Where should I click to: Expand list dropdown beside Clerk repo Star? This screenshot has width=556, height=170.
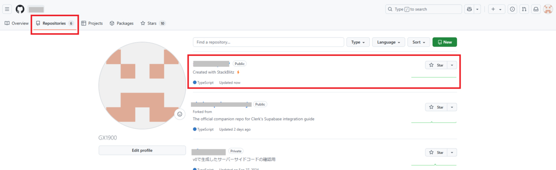coord(452,107)
